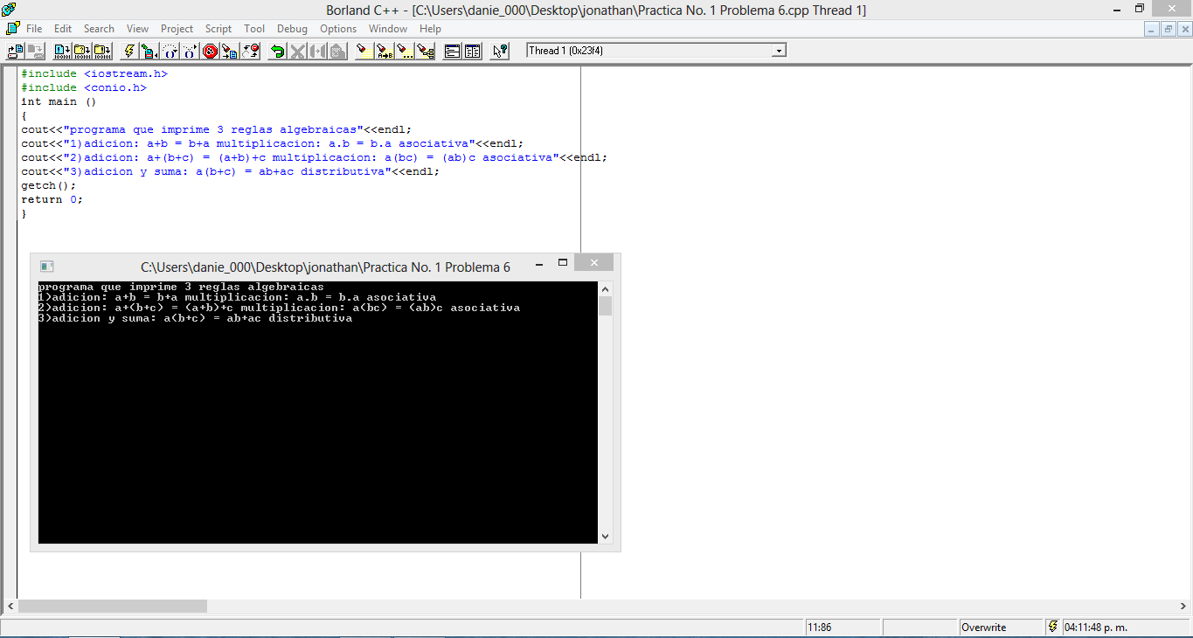Screen dimensions: 1193x638
Task: Click the Save File toolbar icon
Action: point(33,51)
